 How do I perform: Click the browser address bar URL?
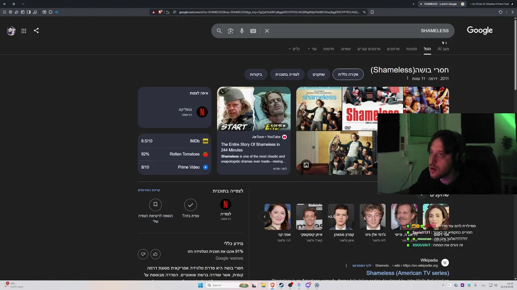tap(269, 12)
